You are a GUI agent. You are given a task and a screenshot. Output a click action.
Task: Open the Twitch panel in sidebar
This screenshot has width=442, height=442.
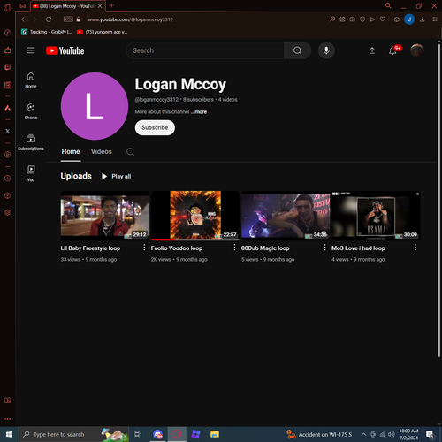pyautogui.click(x=8, y=67)
